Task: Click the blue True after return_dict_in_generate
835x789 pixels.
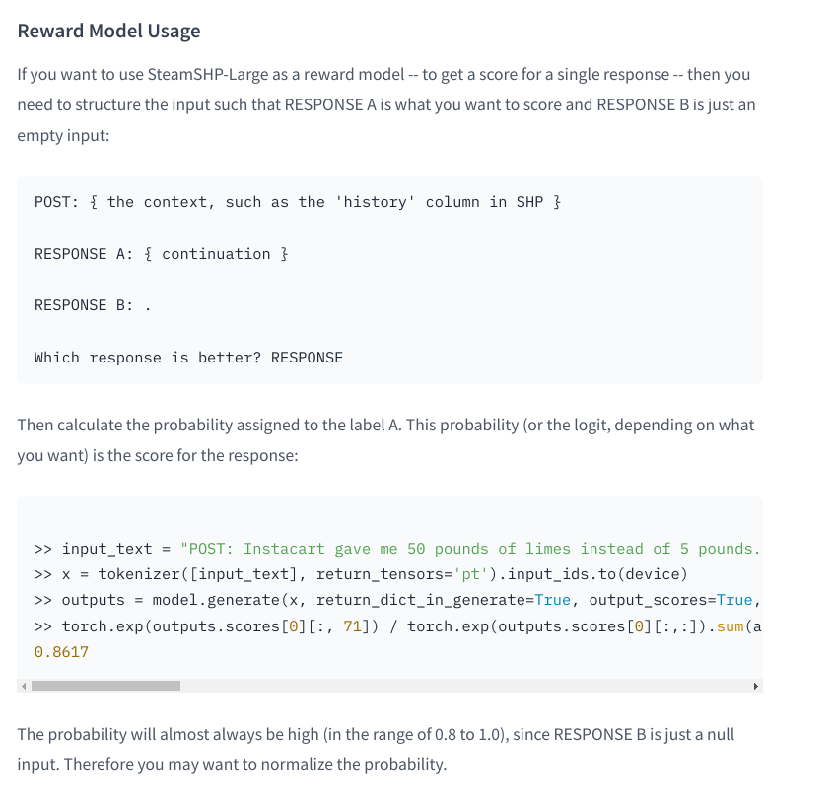Action: click(552, 600)
